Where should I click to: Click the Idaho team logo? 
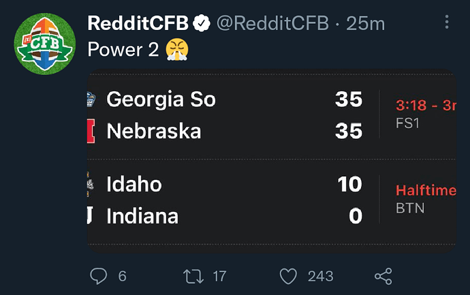[90, 184]
